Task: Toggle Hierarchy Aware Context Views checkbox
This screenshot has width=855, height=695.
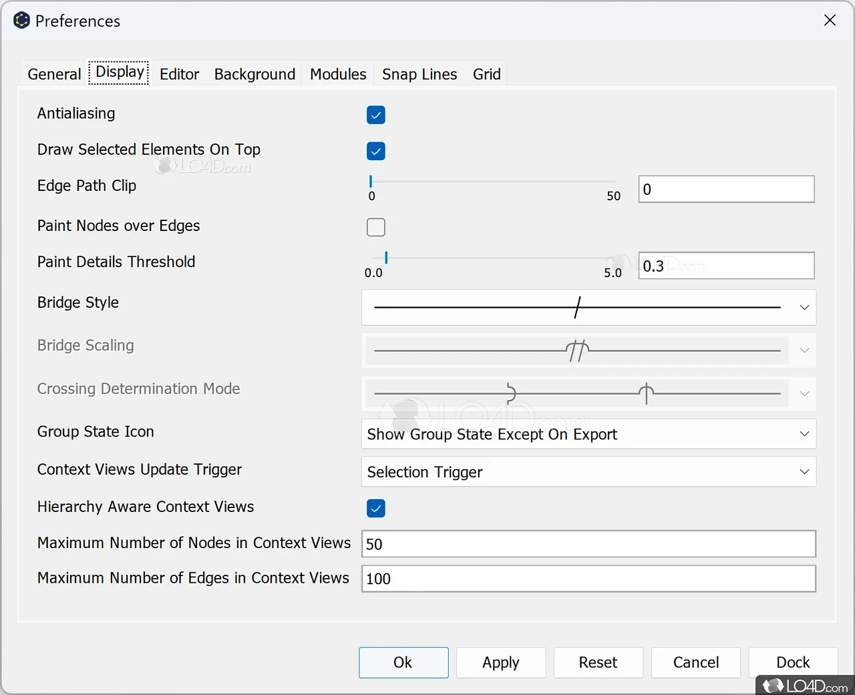Action: [376, 508]
